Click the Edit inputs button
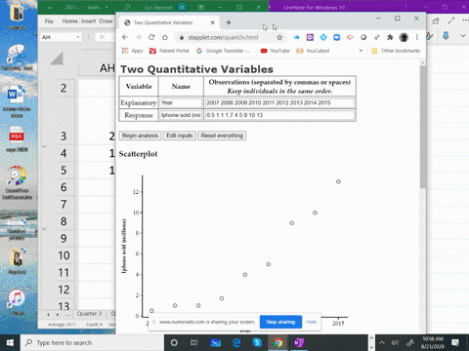 [x=180, y=136]
